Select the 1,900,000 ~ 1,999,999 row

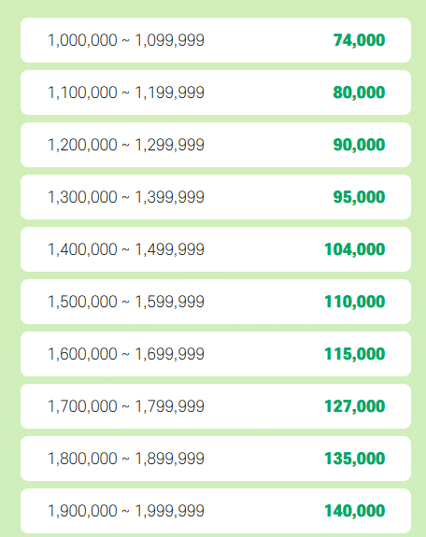pos(216,511)
